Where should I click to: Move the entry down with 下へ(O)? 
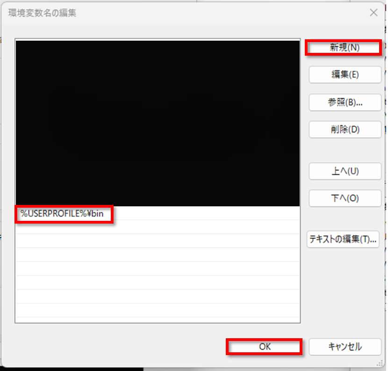345,198
